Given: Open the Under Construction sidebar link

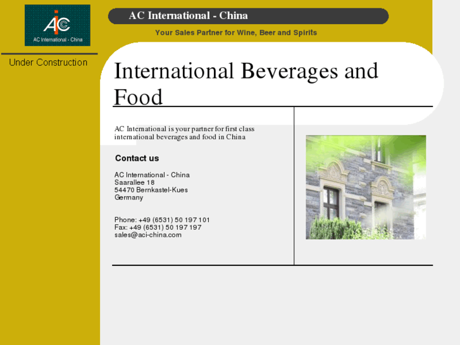Looking at the screenshot, I should point(48,63).
